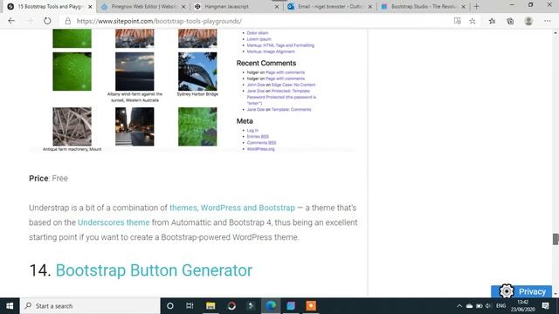Open the Collections icon
The width and height of the screenshot is (559, 314).
[510, 21]
